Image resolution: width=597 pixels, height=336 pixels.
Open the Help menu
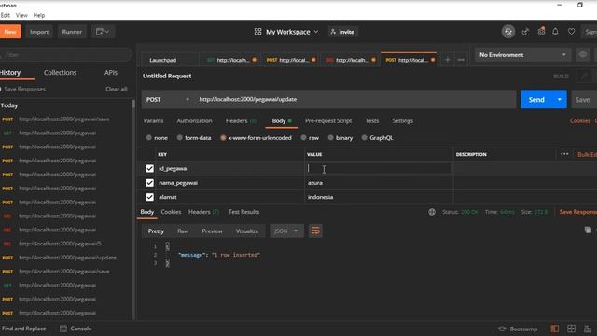click(39, 15)
